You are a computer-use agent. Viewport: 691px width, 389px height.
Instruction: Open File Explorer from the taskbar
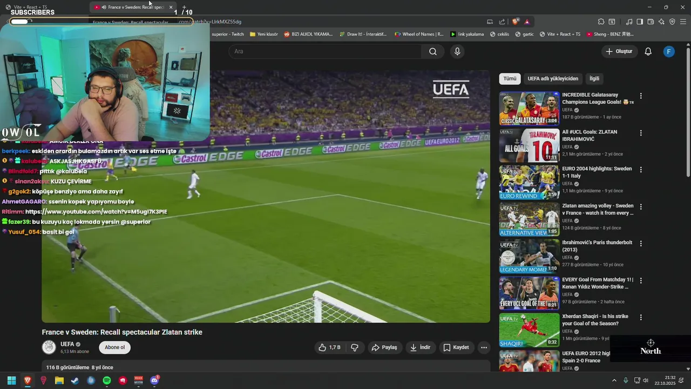59,380
